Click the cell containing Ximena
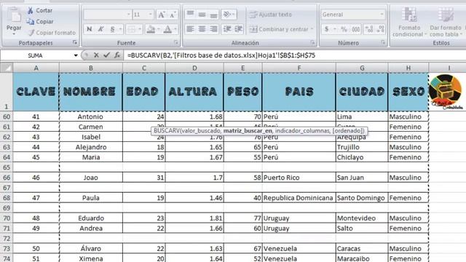The height and width of the screenshot is (262, 466). pos(90,258)
